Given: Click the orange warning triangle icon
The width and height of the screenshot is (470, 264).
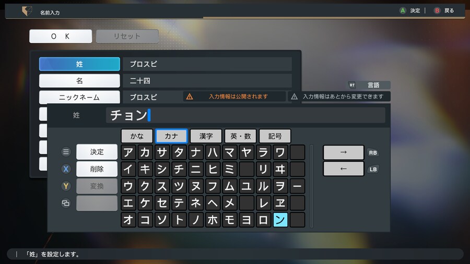Looking at the screenshot, I should 190,97.
